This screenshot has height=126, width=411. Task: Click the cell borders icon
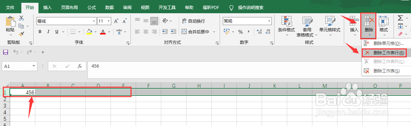[x=73, y=32]
